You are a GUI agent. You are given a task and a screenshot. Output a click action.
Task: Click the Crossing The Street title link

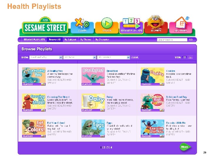(x=58, y=97)
